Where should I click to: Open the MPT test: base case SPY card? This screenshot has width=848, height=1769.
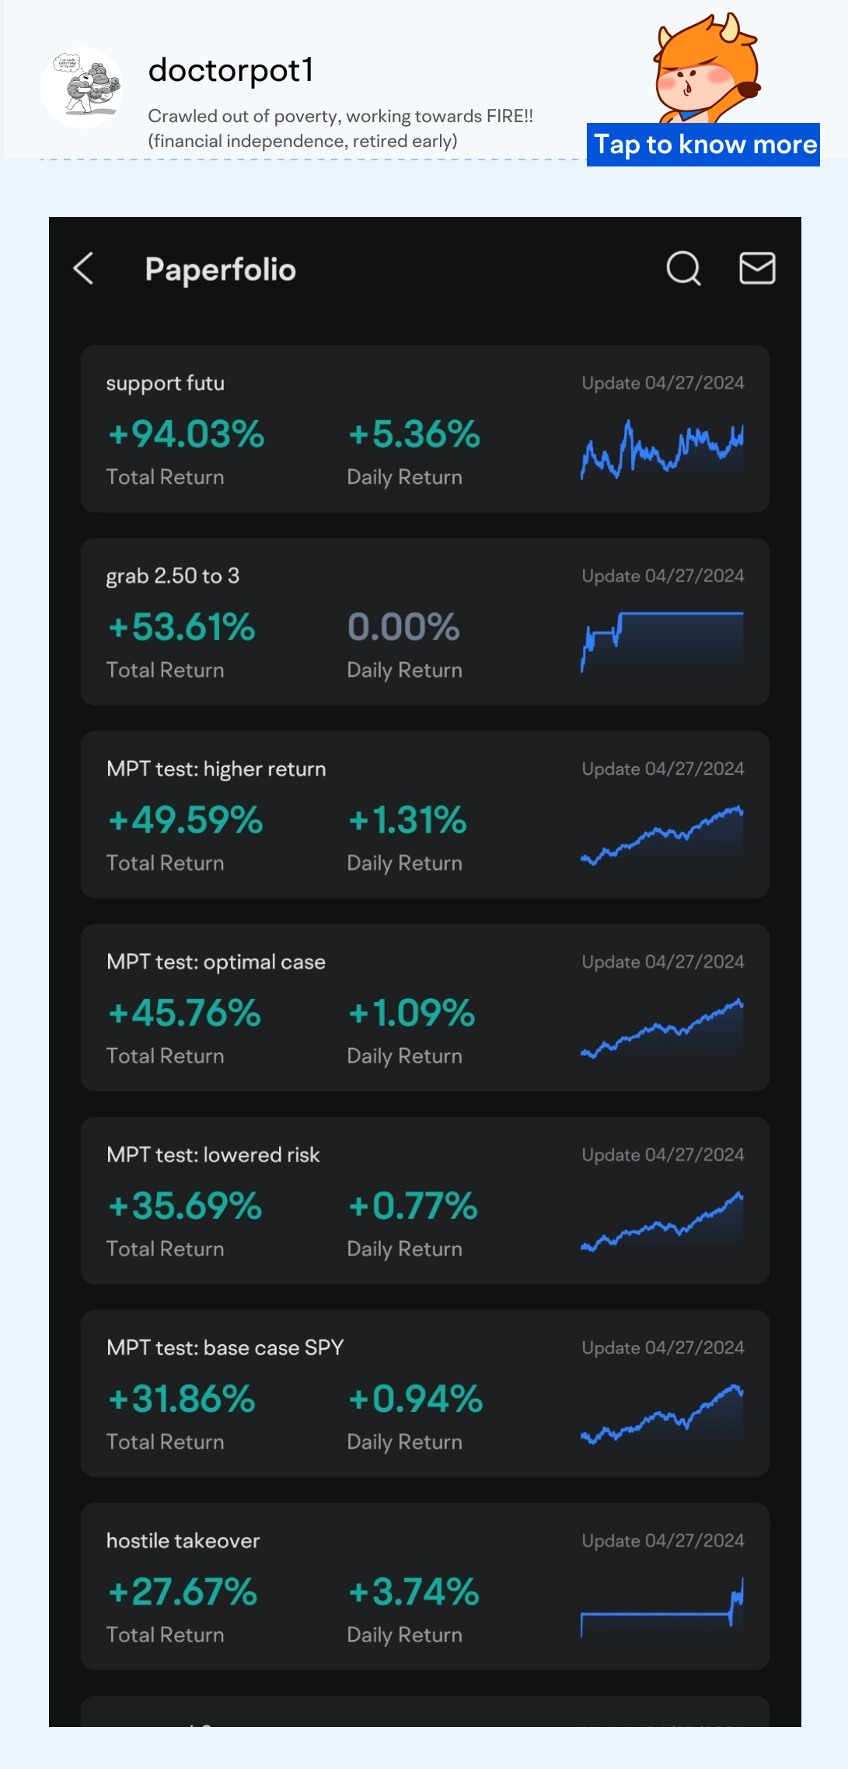point(424,1392)
